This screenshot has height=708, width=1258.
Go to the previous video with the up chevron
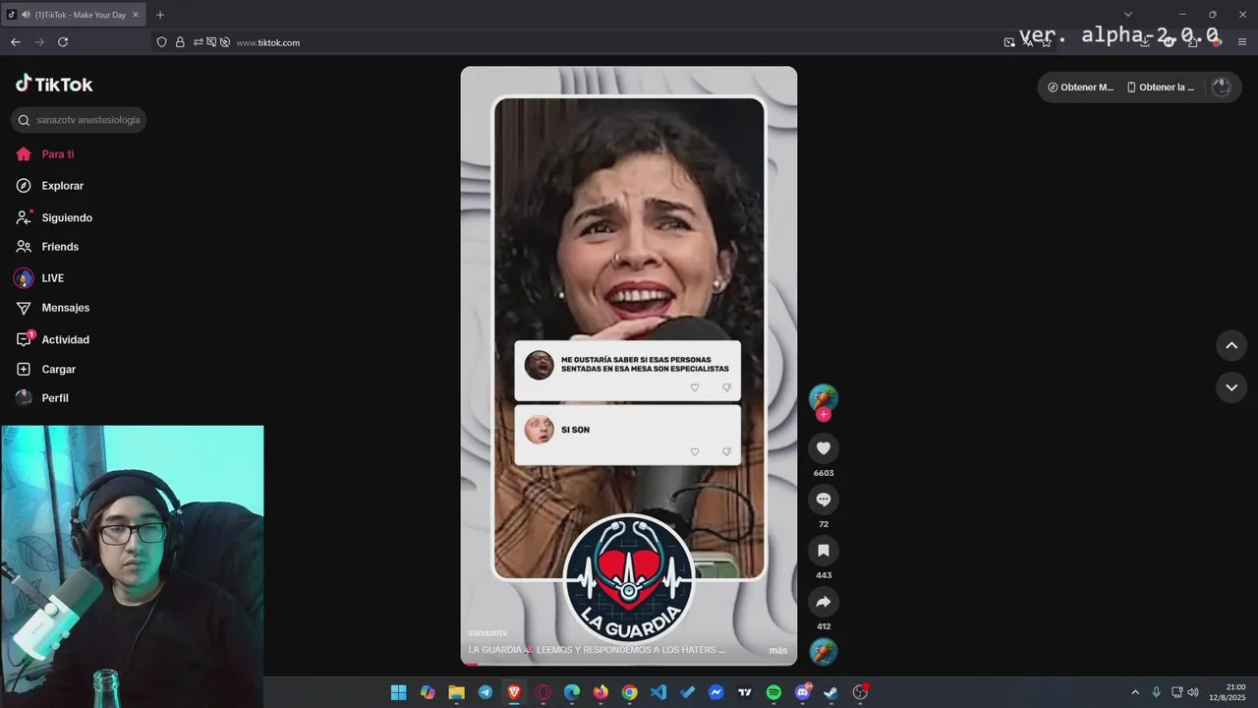pyautogui.click(x=1231, y=345)
